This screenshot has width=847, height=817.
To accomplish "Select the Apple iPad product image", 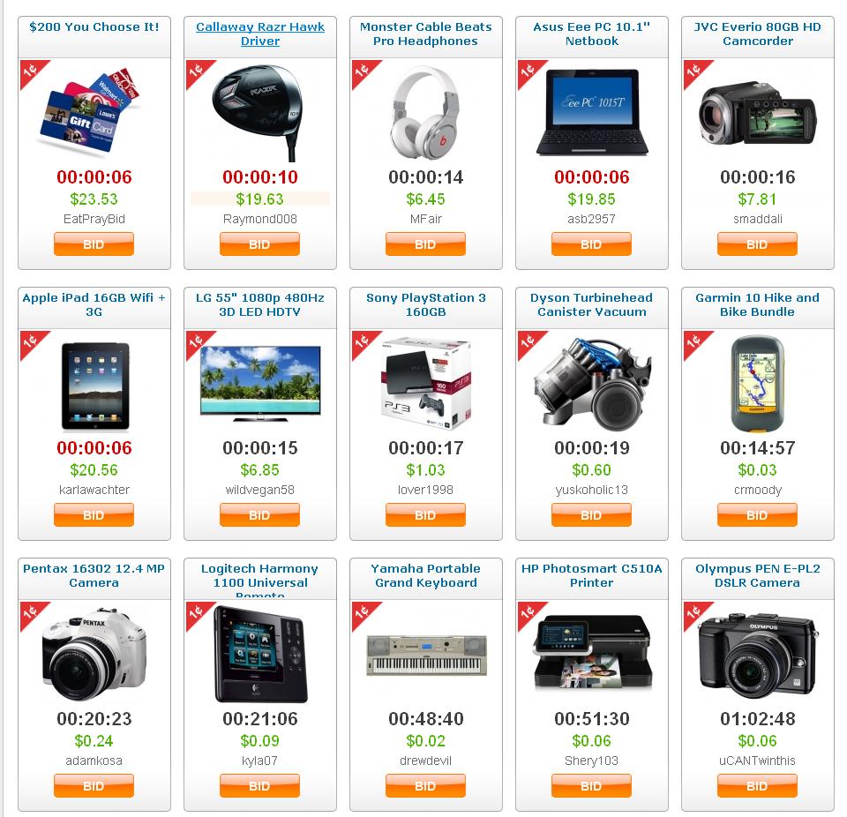I will (95, 386).
